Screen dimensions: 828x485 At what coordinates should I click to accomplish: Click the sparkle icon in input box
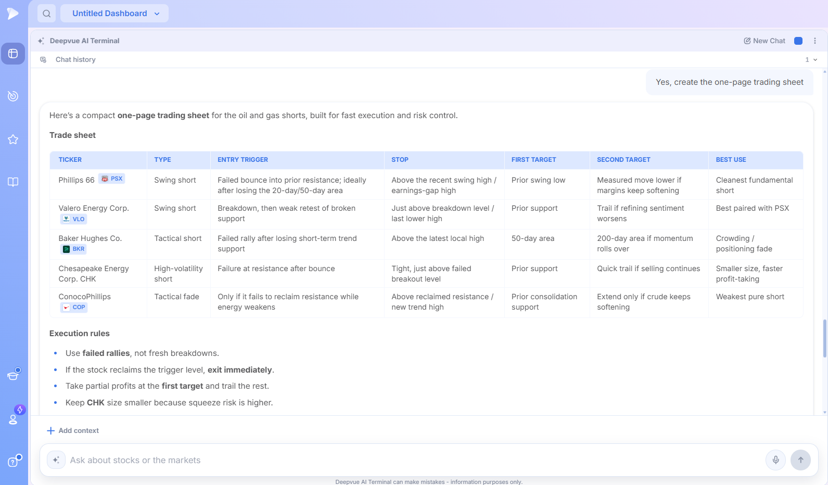(x=56, y=460)
